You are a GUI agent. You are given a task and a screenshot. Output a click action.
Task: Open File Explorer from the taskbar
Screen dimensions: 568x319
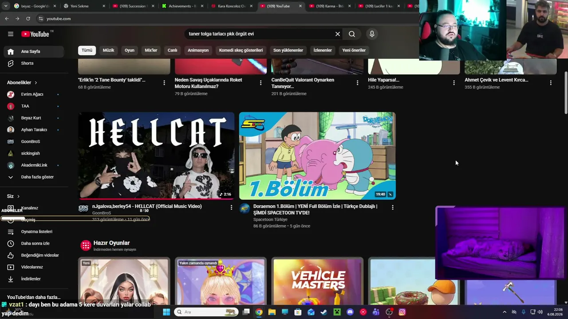pyautogui.click(x=272, y=312)
